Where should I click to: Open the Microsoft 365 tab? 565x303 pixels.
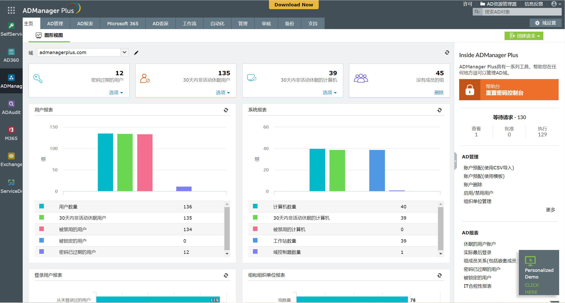123,23
